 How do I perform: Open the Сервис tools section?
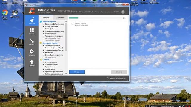point(32,42)
